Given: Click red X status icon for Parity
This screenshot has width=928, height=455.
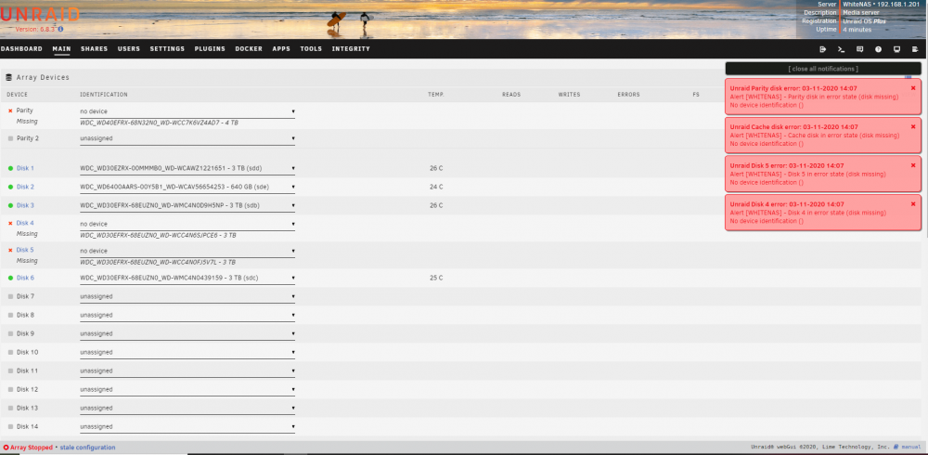Looking at the screenshot, I should pos(10,110).
